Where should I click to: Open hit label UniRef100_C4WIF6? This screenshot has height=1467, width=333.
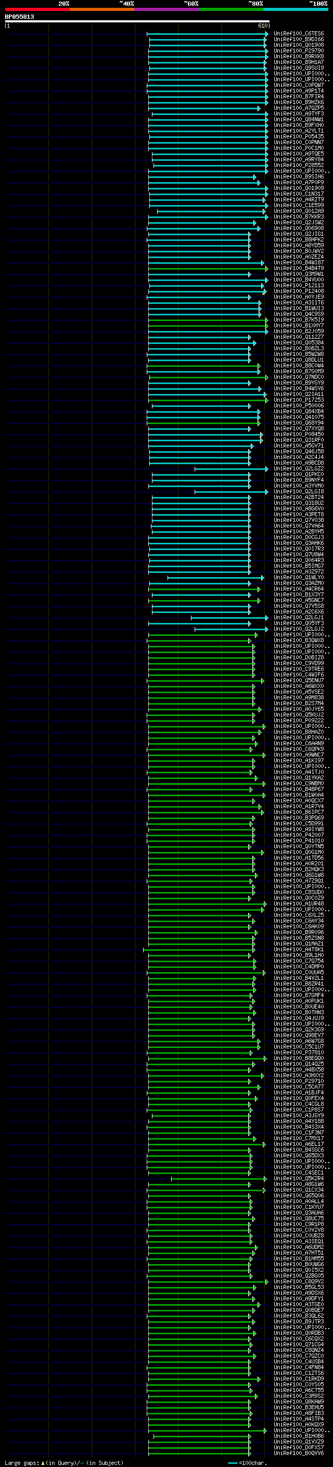(x=298, y=675)
